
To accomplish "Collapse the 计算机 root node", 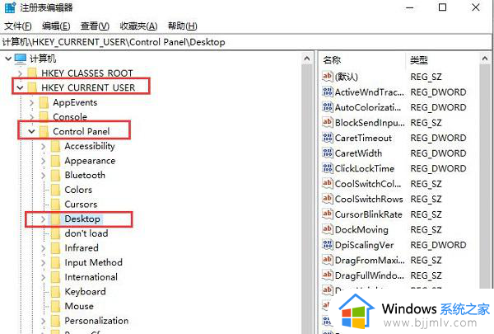I will click(x=8, y=59).
